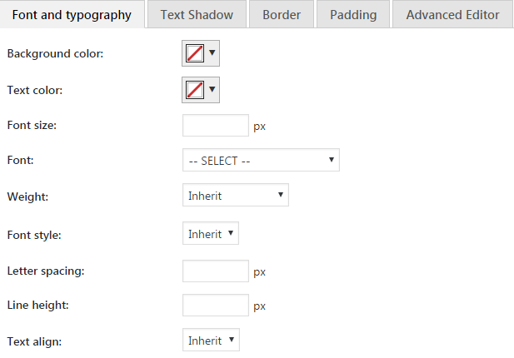This screenshot has height=358, width=514.
Task: Click the Line height input field
Action: pyautogui.click(x=216, y=306)
